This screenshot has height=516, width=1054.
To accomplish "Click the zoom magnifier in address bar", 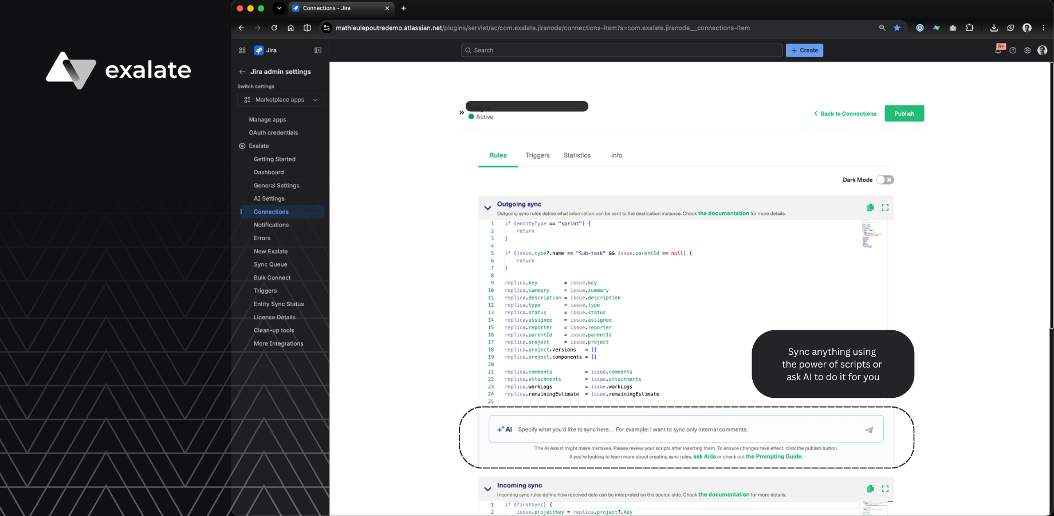I will point(882,28).
